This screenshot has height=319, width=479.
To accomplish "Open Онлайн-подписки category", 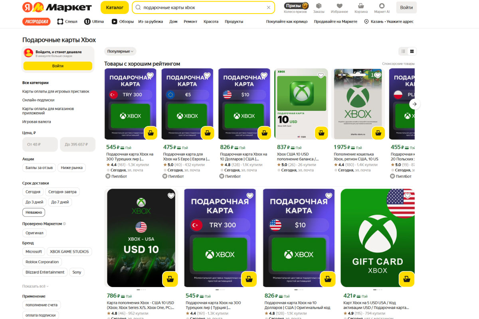I will 38,100.
